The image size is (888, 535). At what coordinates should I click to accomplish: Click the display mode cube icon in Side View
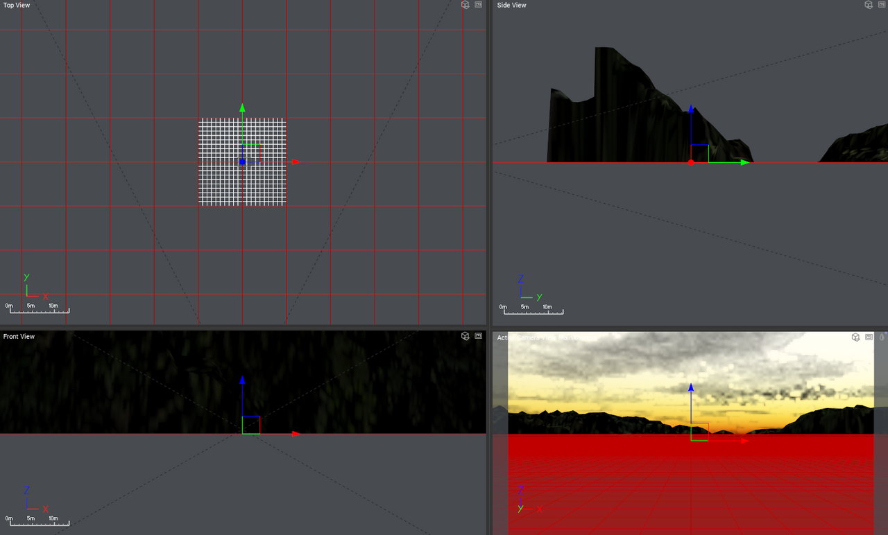coord(868,5)
